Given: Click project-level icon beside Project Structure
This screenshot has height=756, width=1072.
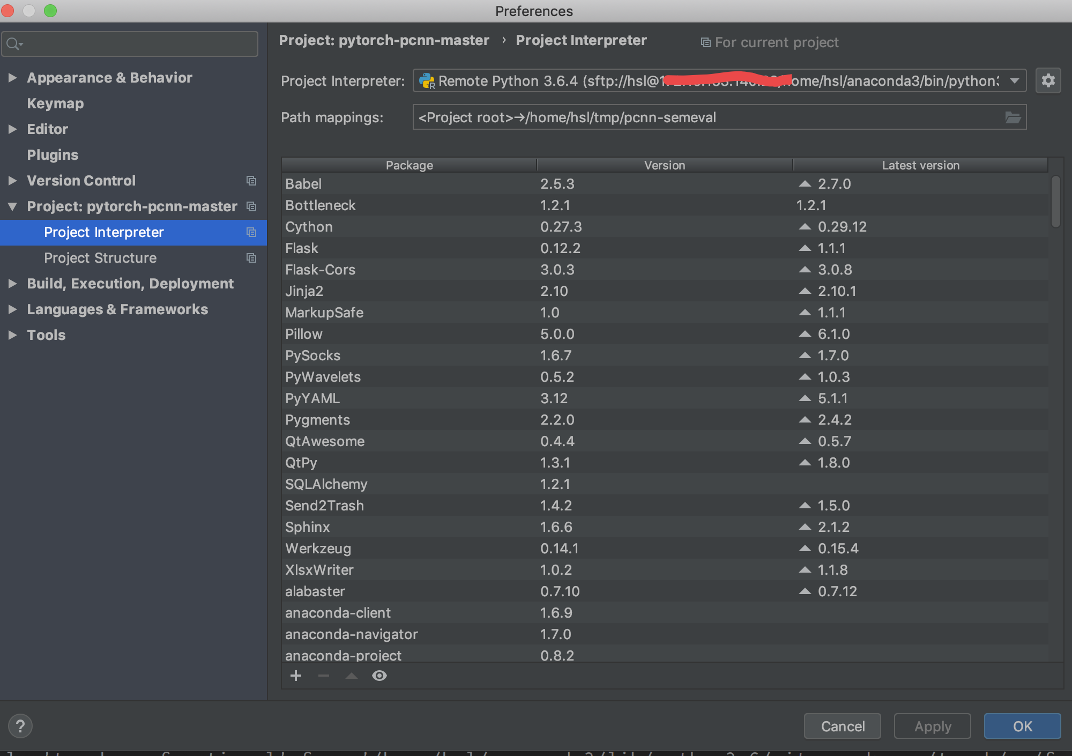Looking at the screenshot, I should 251,258.
